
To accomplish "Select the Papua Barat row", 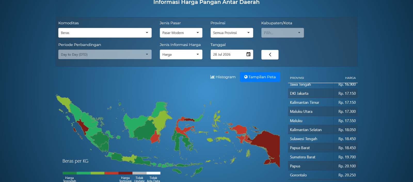I will point(323,148).
